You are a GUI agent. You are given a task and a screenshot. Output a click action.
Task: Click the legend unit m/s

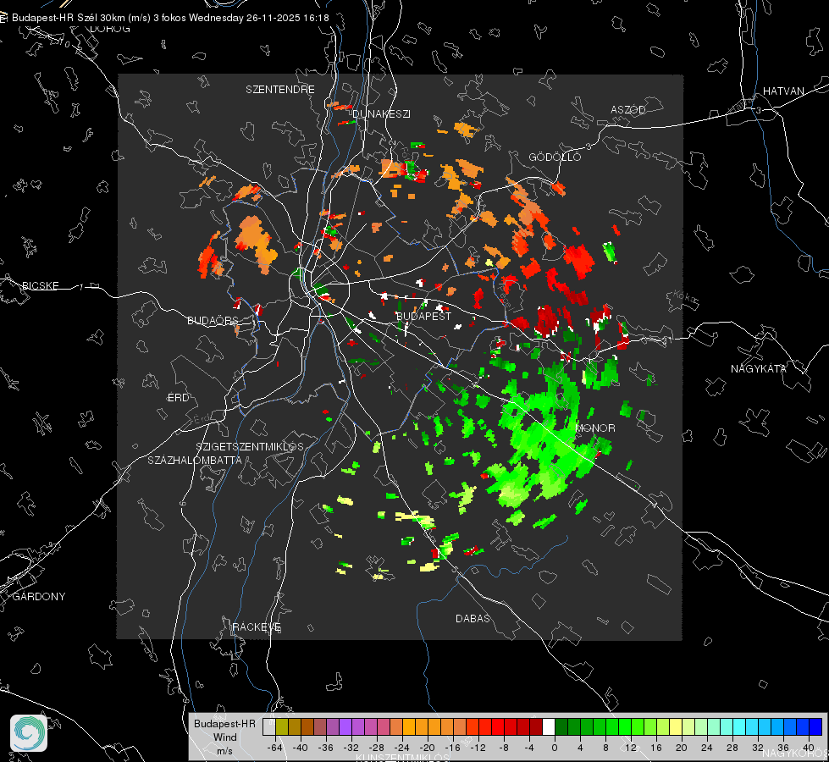(x=224, y=750)
